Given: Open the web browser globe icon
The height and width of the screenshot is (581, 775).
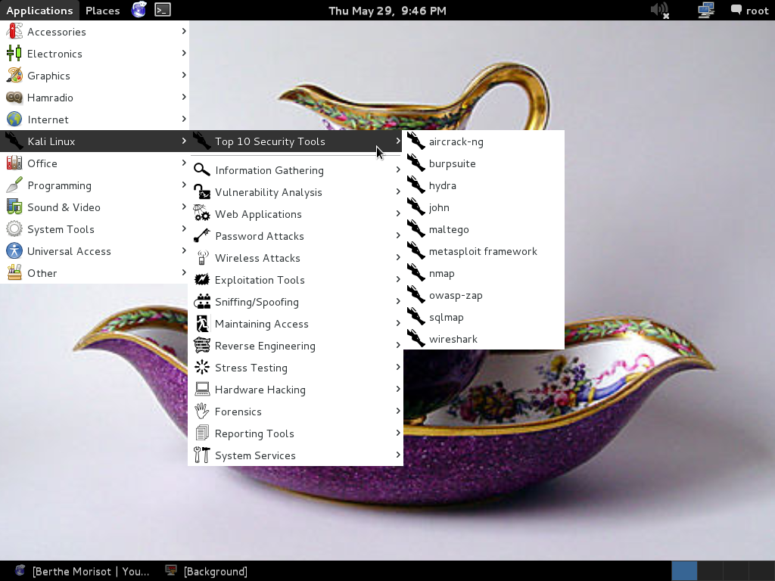Looking at the screenshot, I should pos(139,10).
